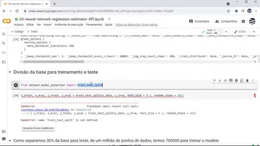Open the Ajuda menu
The image size is (260, 146).
(x=108, y=25)
